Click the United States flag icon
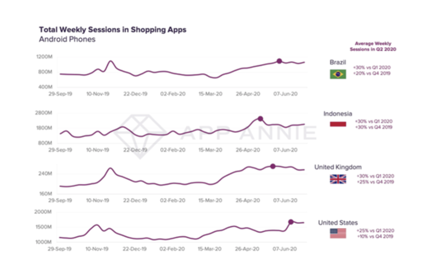Screen dimensions: 430x268 point(338,233)
